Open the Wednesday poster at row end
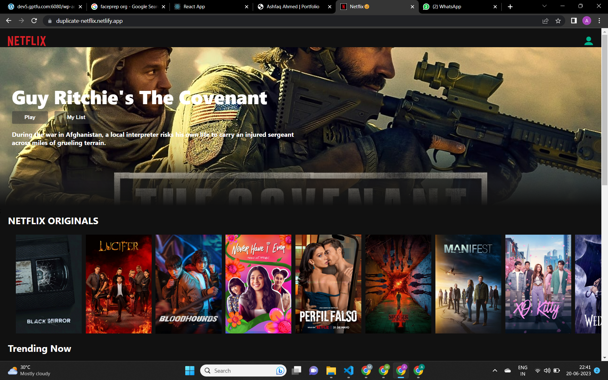This screenshot has height=380, width=608. [x=588, y=284]
